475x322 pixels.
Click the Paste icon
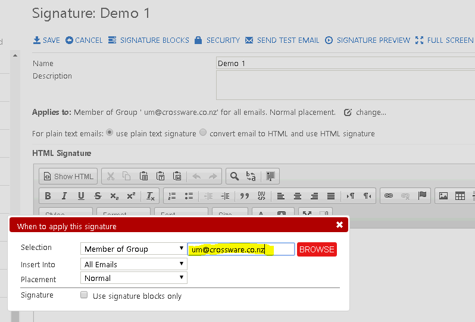point(143,176)
